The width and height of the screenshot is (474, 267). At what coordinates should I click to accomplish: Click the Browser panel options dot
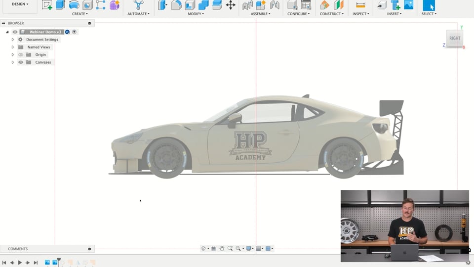(89, 23)
